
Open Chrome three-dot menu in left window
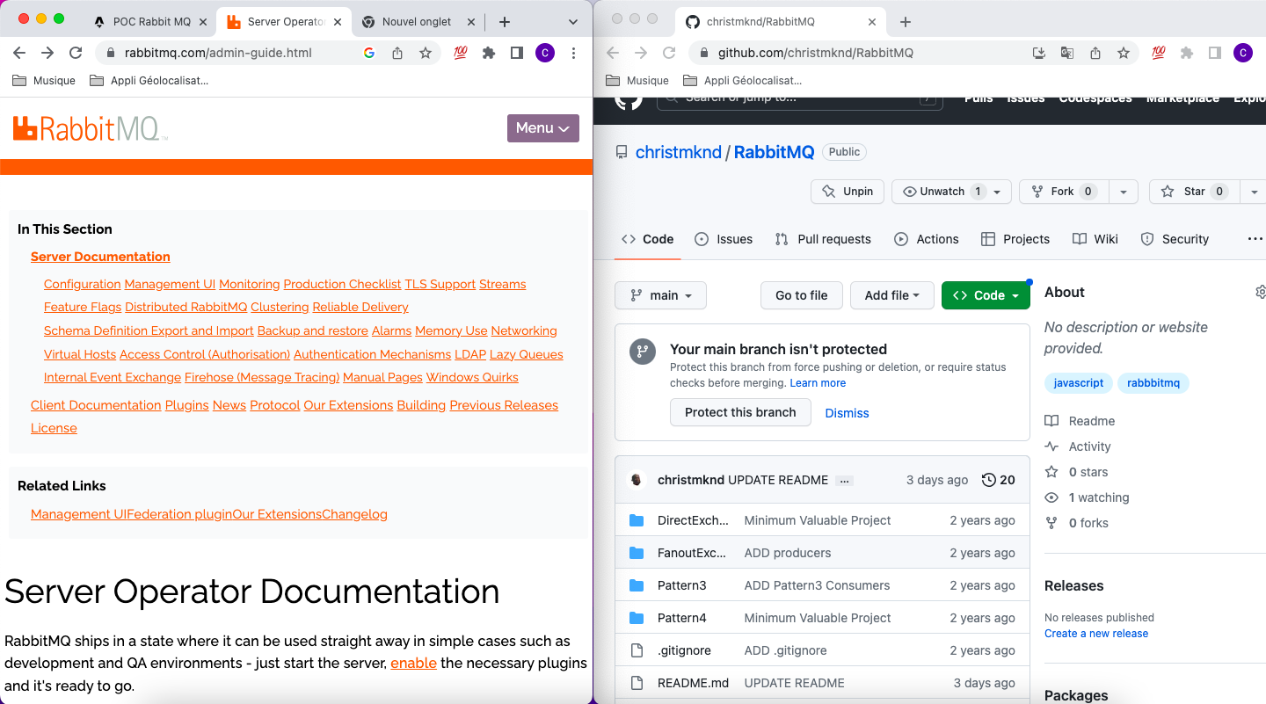(573, 53)
